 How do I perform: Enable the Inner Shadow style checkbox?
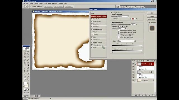pyautogui.click(x=92, y=21)
